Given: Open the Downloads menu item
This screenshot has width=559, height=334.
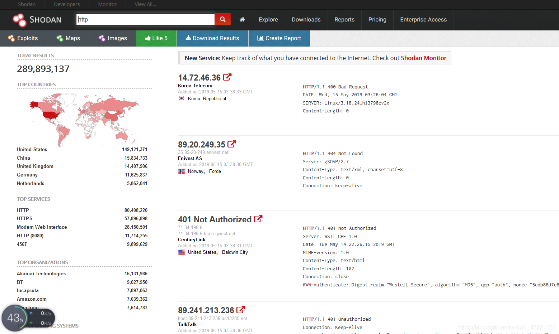Looking at the screenshot, I should pos(306,20).
